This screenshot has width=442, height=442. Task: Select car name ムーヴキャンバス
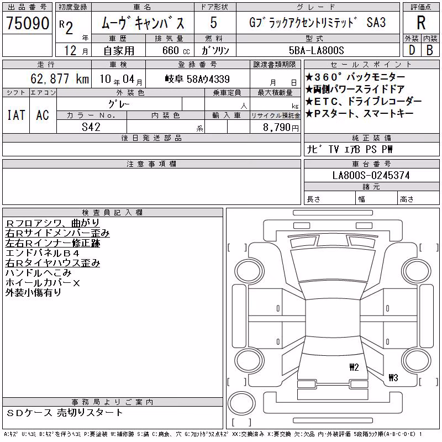143,23
